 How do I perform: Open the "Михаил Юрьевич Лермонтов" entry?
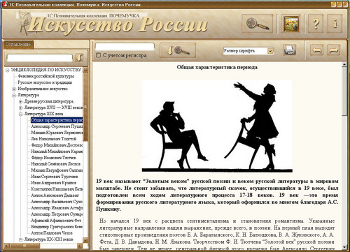[57, 133]
